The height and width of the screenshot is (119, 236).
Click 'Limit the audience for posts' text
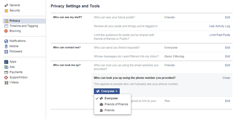click(x=124, y=37)
